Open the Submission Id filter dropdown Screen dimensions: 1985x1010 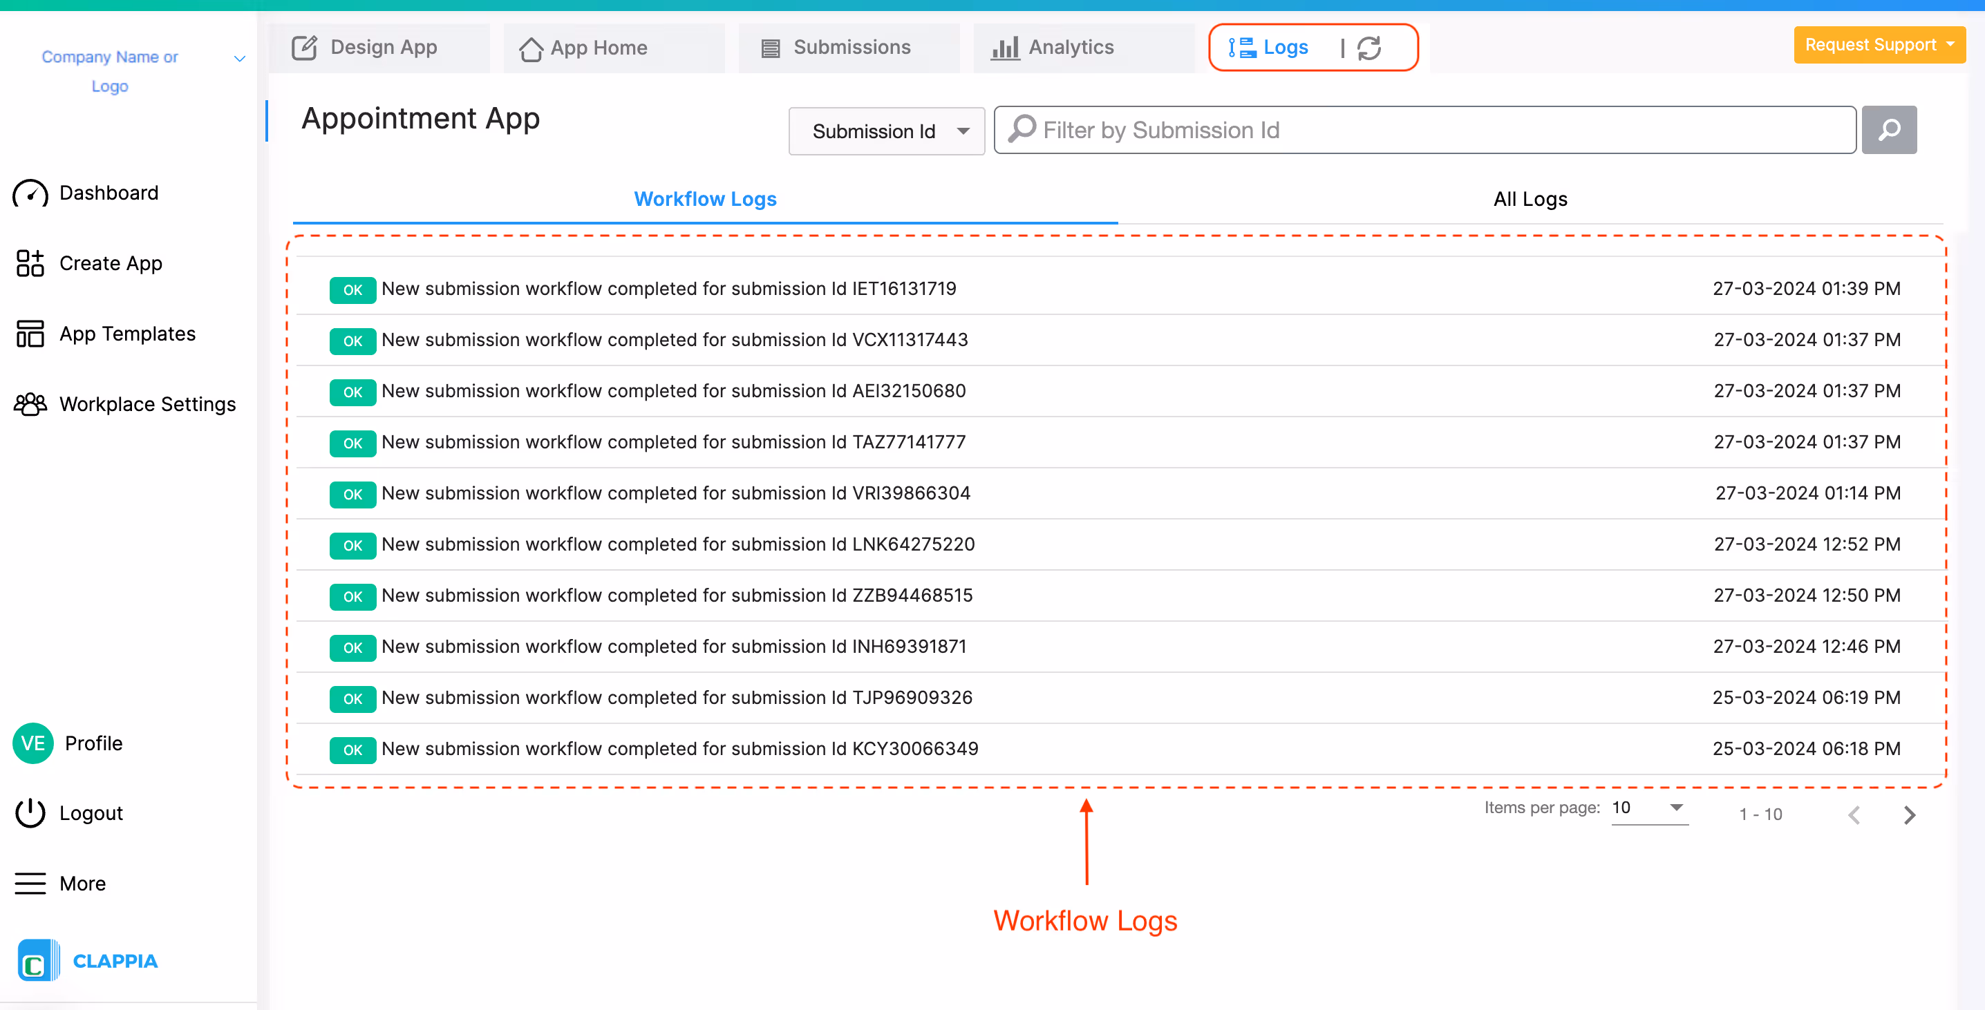885,130
